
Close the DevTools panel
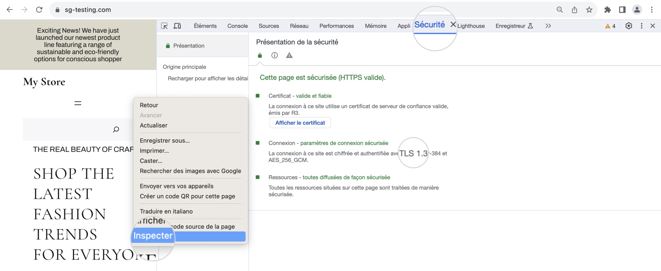[x=653, y=26]
